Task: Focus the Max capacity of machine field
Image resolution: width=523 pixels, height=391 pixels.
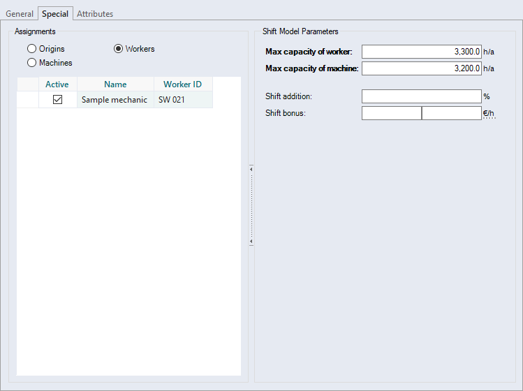Action: click(x=421, y=68)
